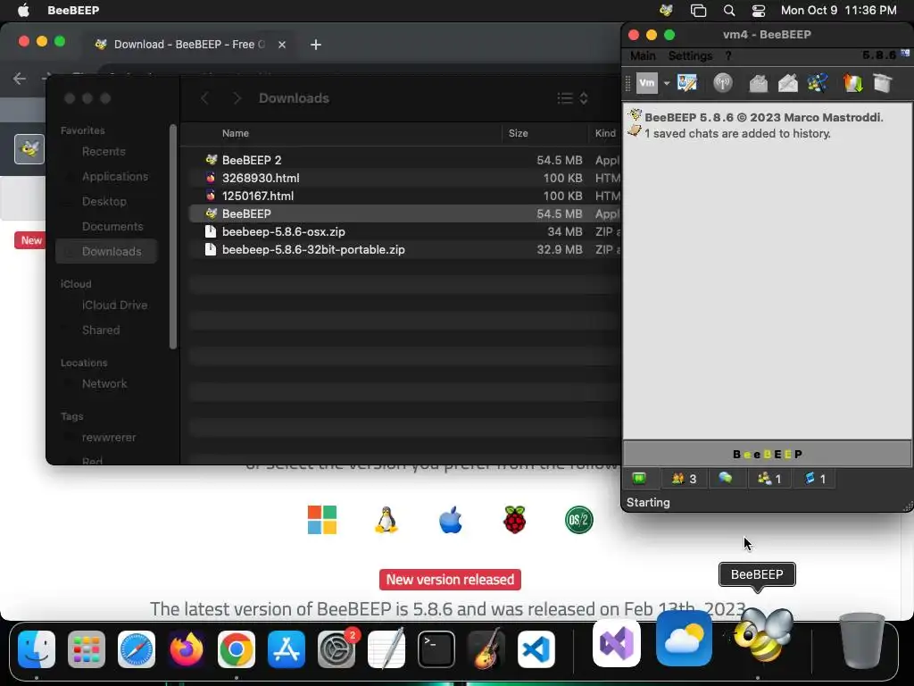Select the green activity tab in BeeBEEP
The height and width of the screenshot is (686, 914).
click(639, 479)
